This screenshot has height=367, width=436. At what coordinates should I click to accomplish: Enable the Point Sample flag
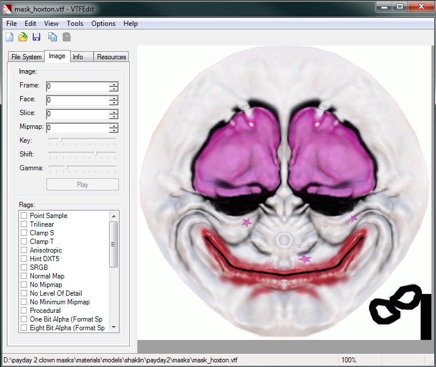[x=24, y=216]
